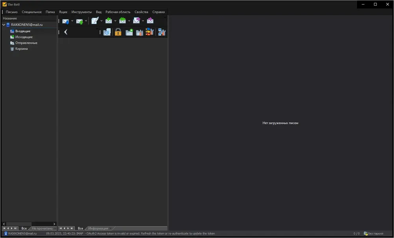Click the yellow padlock icon
This screenshot has width=394, height=238.
(118, 32)
